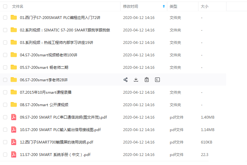Sort the list by 大小 column header

(205, 6)
